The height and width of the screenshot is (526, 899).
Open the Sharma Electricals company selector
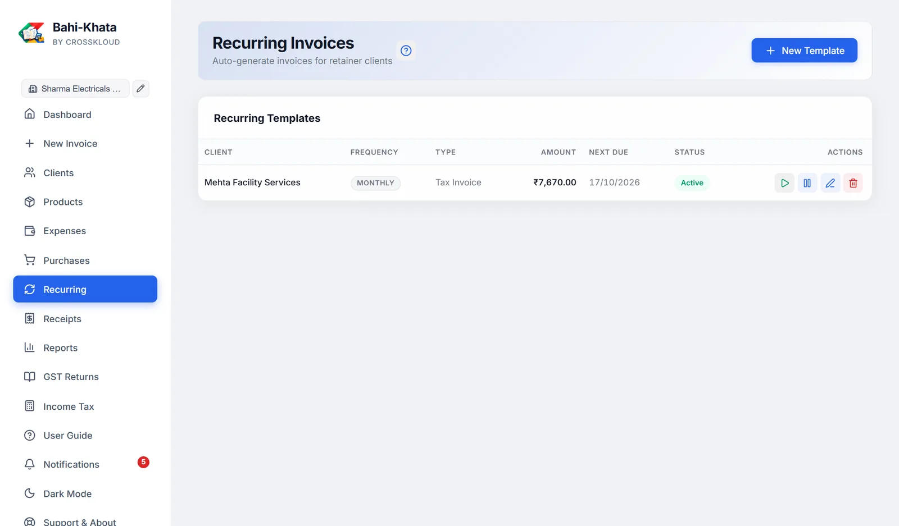pyautogui.click(x=75, y=89)
